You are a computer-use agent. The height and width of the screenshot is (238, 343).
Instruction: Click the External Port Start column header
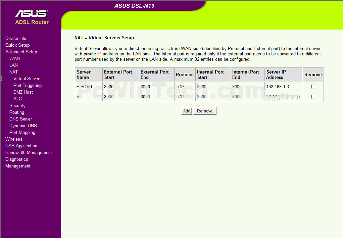click(120, 75)
